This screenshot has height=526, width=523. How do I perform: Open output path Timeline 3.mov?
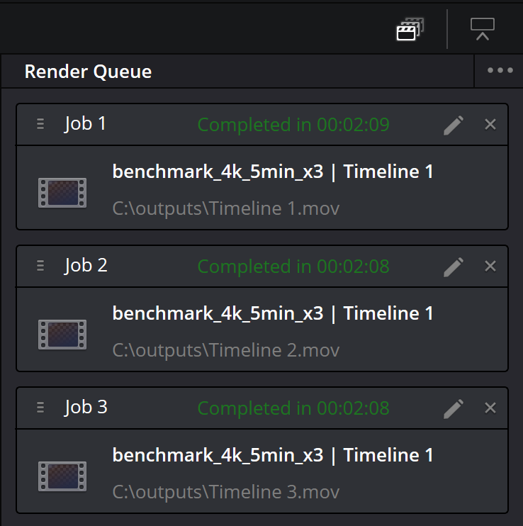point(225,492)
